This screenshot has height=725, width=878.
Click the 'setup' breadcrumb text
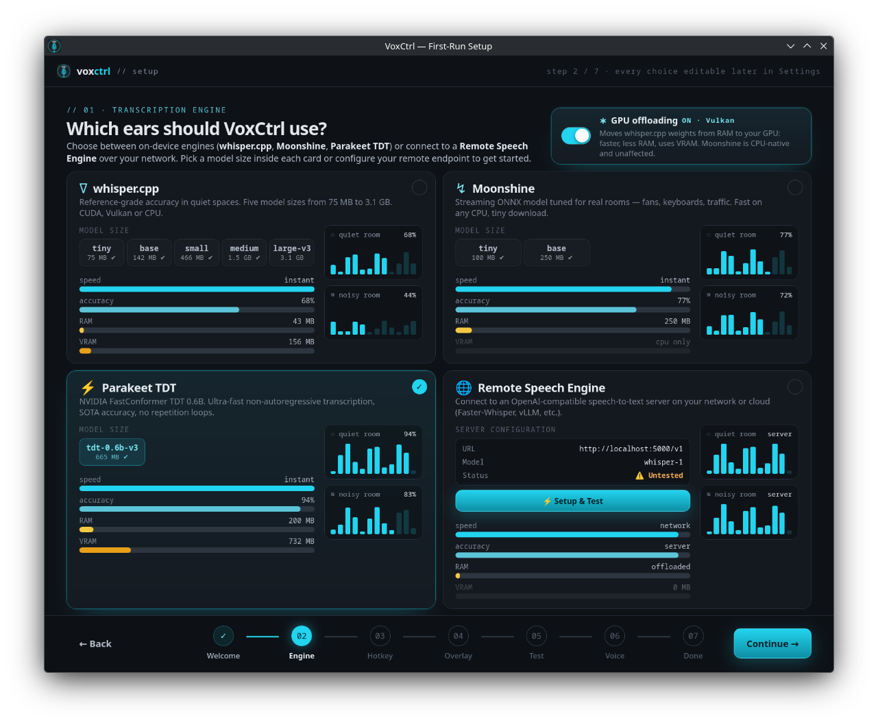[145, 71]
